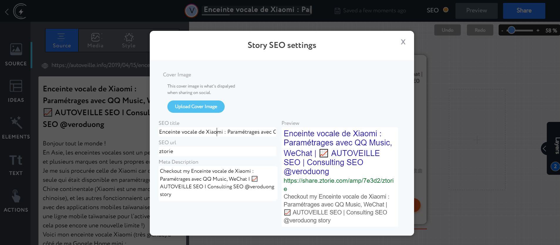This screenshot has width=560, height=245.
Task: Go back with the top-left arrow
Action: (7, 12)
